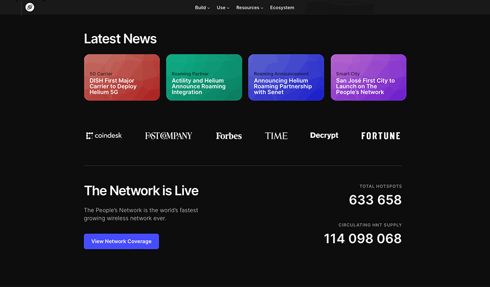Click the Decrypt logo
This screenshot has width=490, height=287.
[324, 136]
